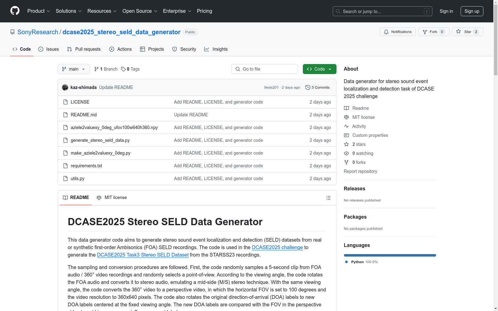Click the Search or jump to field
This screenshot has height=311, width=498.
click(383, 11)
